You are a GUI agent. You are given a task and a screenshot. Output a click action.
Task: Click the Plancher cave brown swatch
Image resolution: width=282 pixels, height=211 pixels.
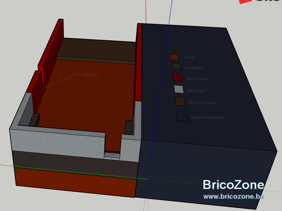click(x=180, y=101)
